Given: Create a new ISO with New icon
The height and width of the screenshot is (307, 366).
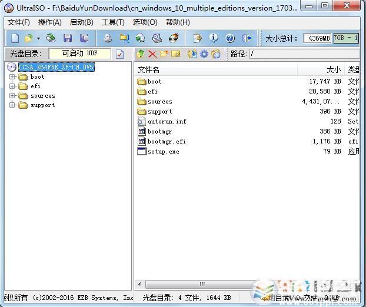Looking at the screenshot, I should 15,38.
